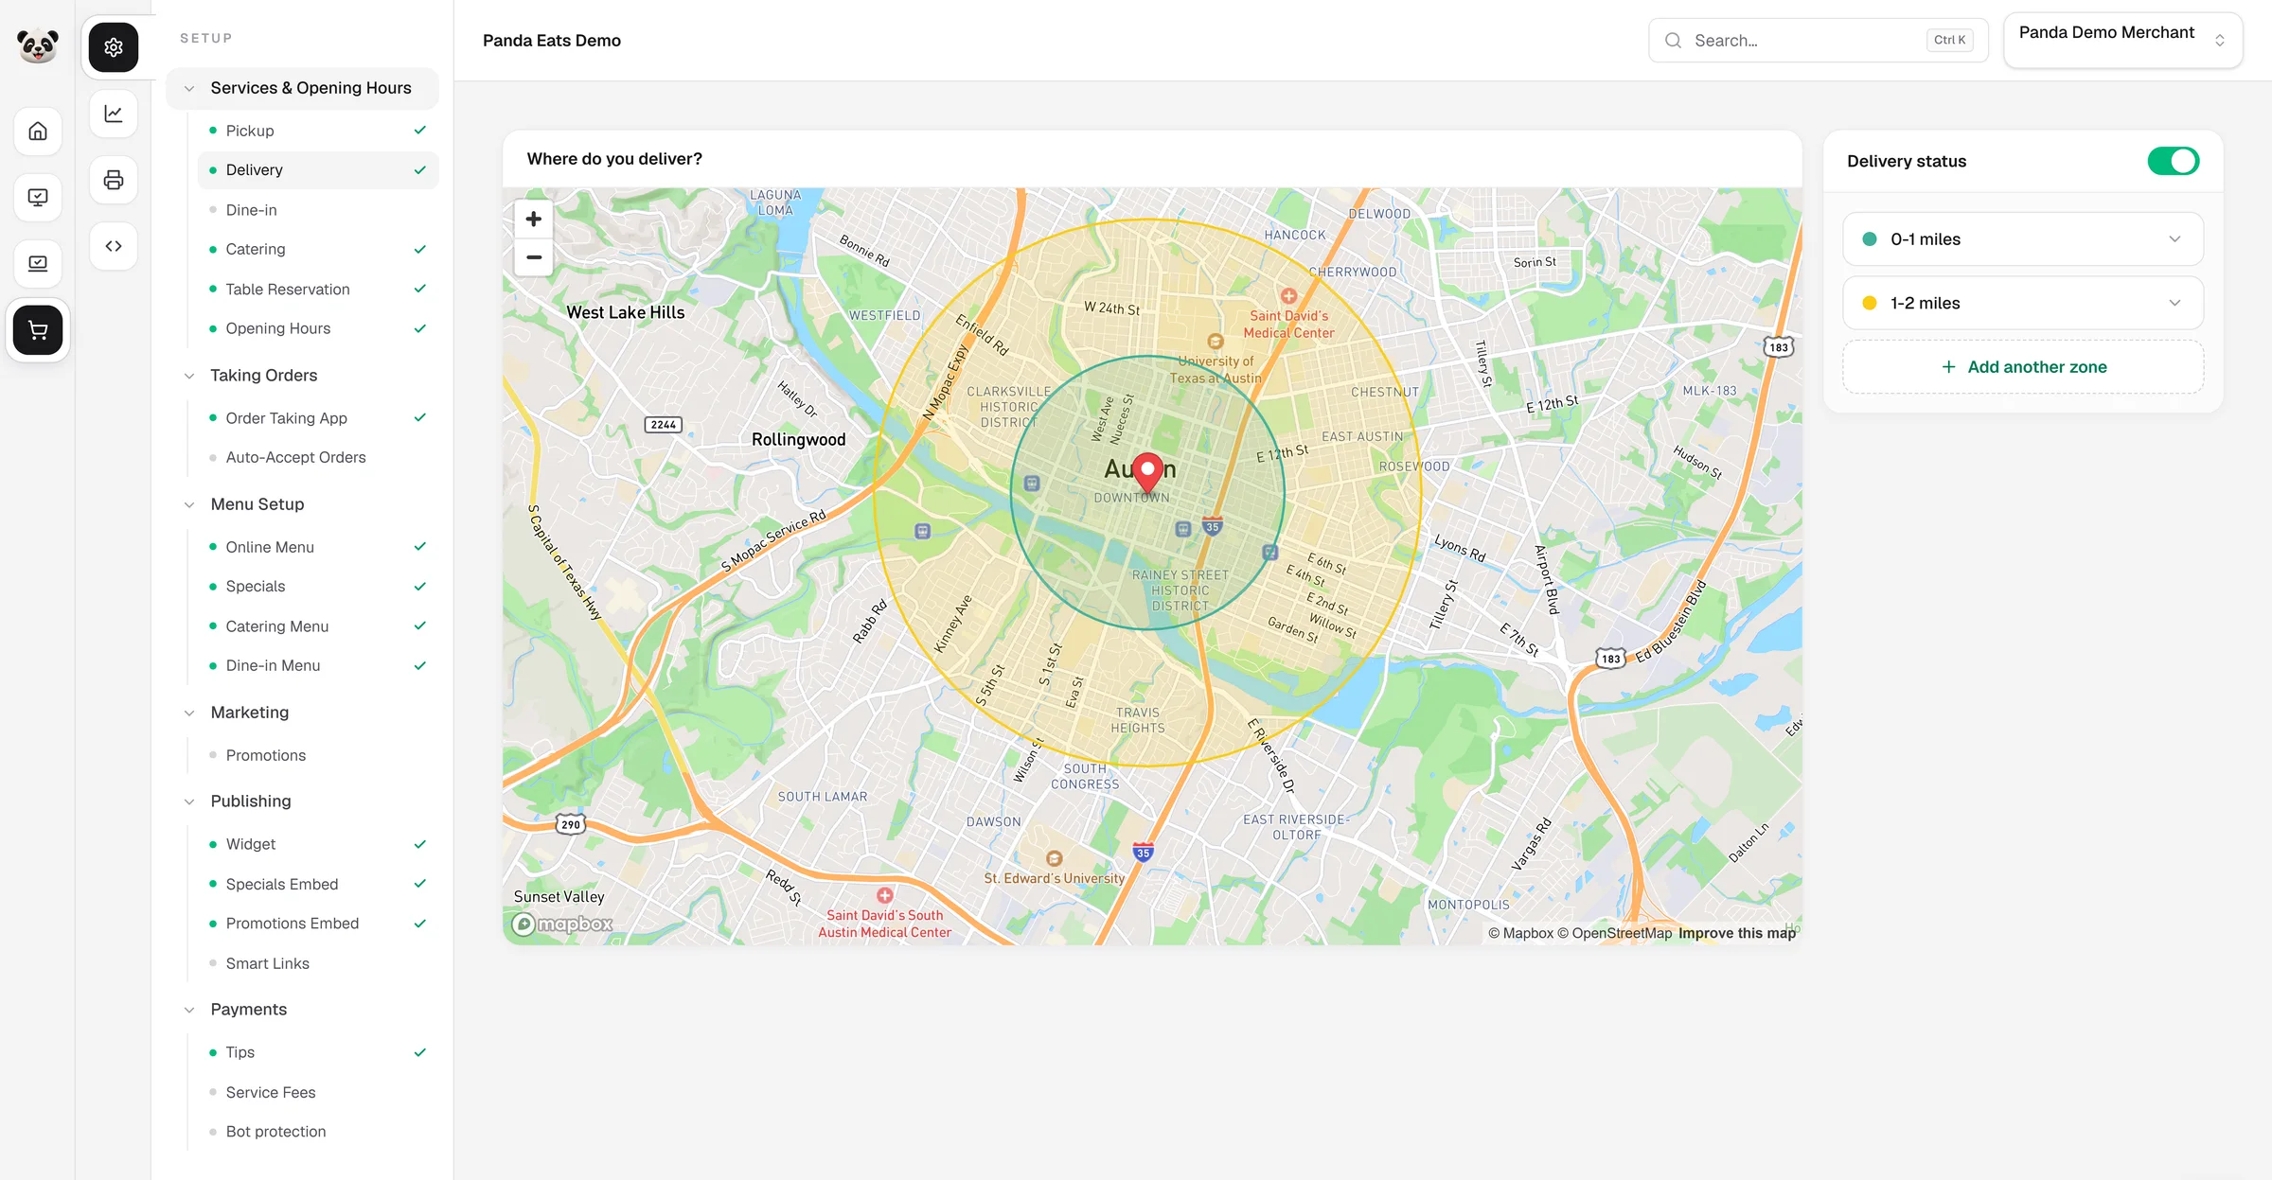
Task: Click the search magnifier icon
Action: tap(1674, 41)
